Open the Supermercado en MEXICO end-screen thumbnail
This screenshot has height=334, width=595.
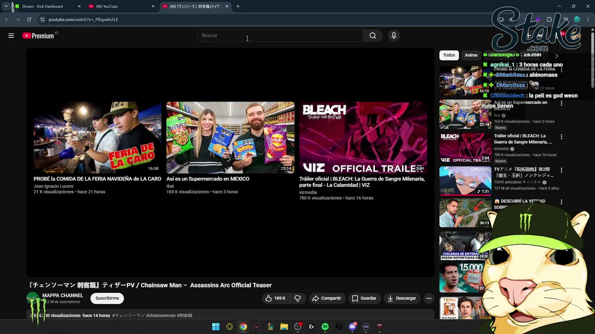[x=230, y=137]
